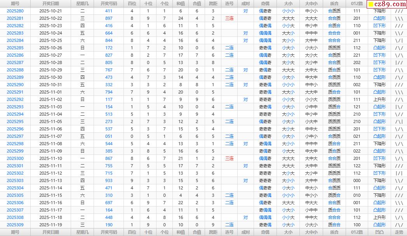Click the 开奖日期 column header in top row
The image size is (407, 236).
(50, 3)
